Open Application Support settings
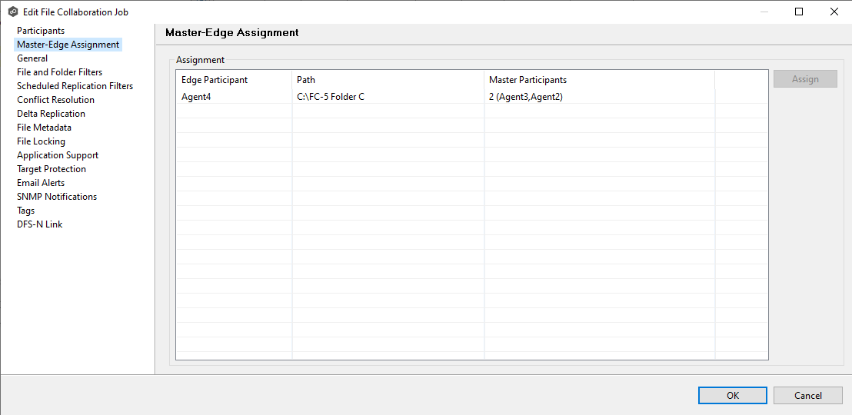The height and width of the screenshot is (415, 852). 58,155
